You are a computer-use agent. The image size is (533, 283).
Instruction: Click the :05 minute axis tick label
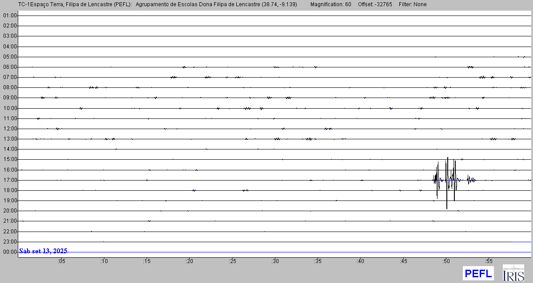coord(61,261)
